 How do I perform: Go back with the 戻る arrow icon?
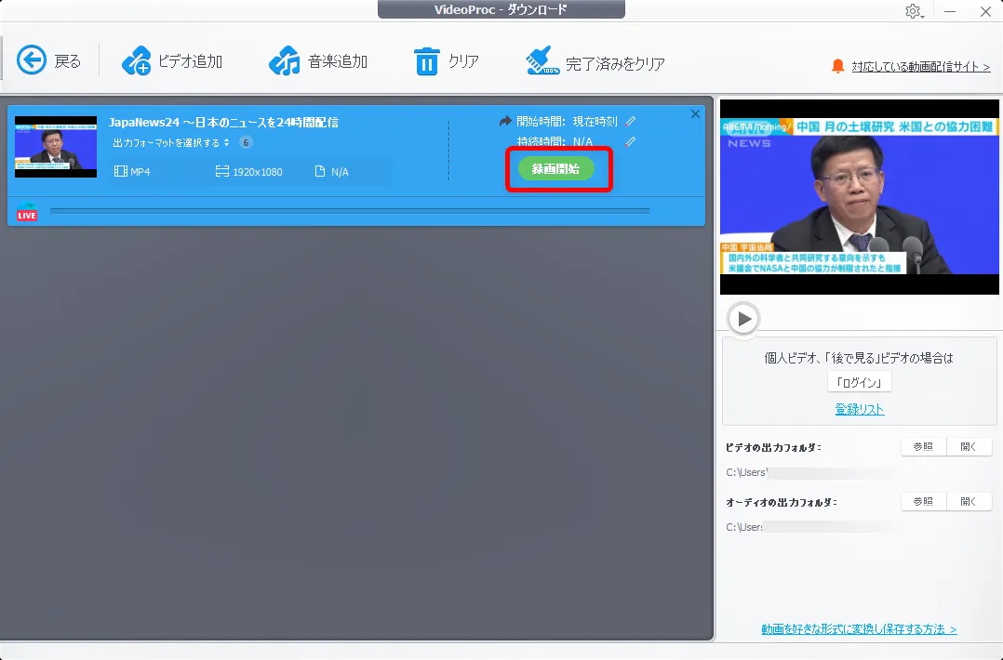(32, 60)
